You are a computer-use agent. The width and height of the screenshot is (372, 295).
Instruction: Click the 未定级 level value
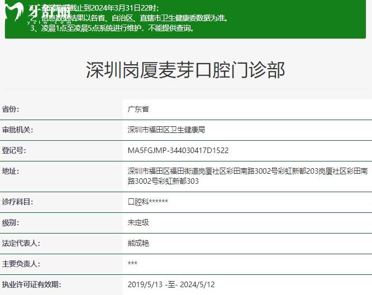tap(139, 222)
